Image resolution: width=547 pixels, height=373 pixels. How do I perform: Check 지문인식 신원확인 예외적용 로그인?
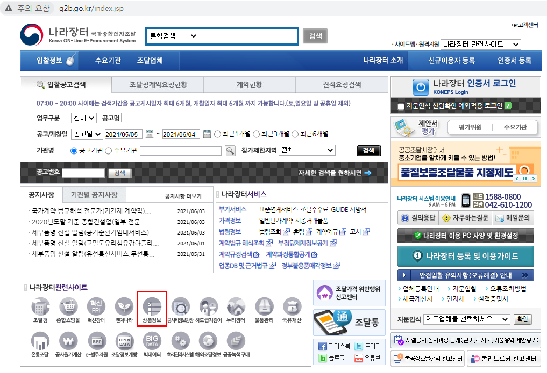click(x=401, y=106)
